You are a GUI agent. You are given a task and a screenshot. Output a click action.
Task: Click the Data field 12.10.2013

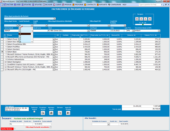[x=117, y=31]
